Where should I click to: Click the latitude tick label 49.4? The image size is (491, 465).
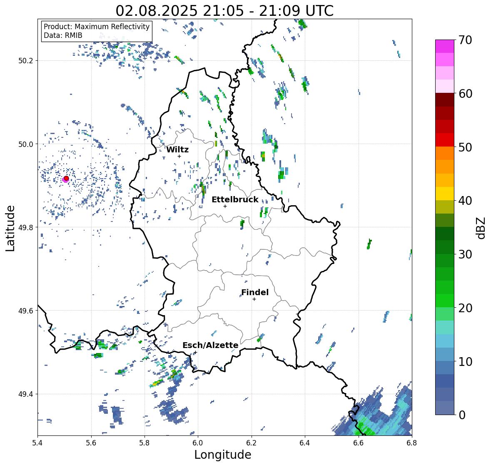coord(25,394)
